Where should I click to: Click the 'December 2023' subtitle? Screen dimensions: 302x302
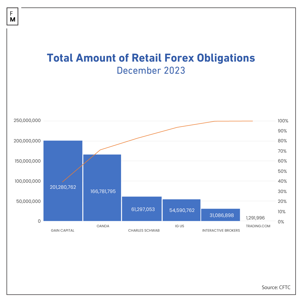point(151,70)
